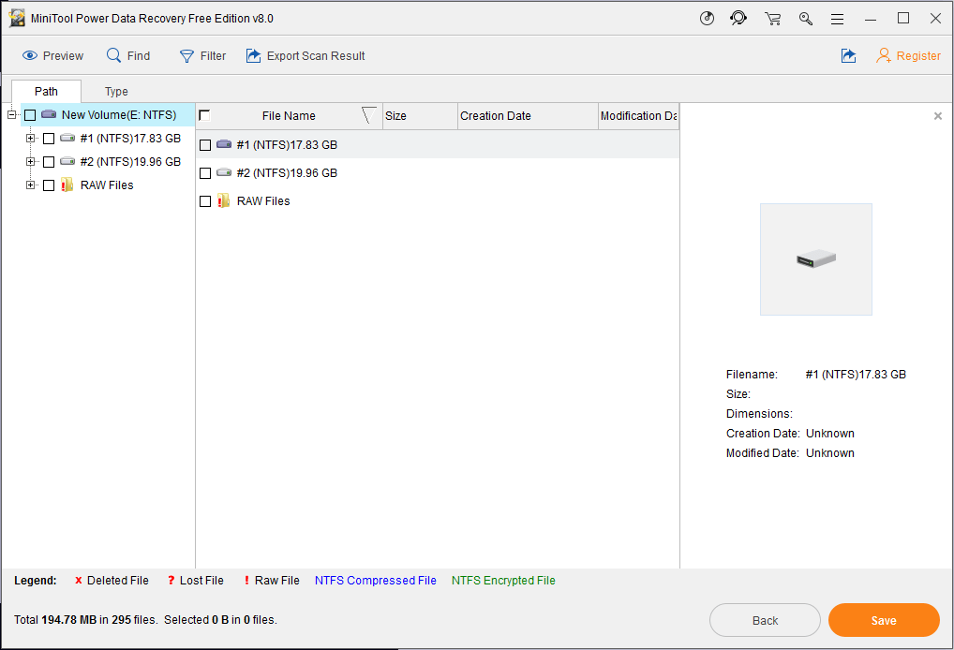Click the NTFS Compressed File legend text

tap(376, 581)
